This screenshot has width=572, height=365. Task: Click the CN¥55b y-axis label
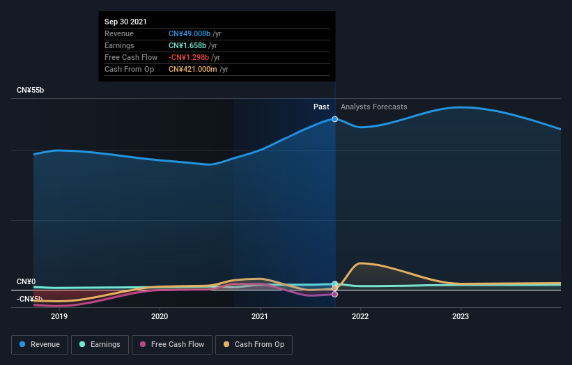pos(30,90)
